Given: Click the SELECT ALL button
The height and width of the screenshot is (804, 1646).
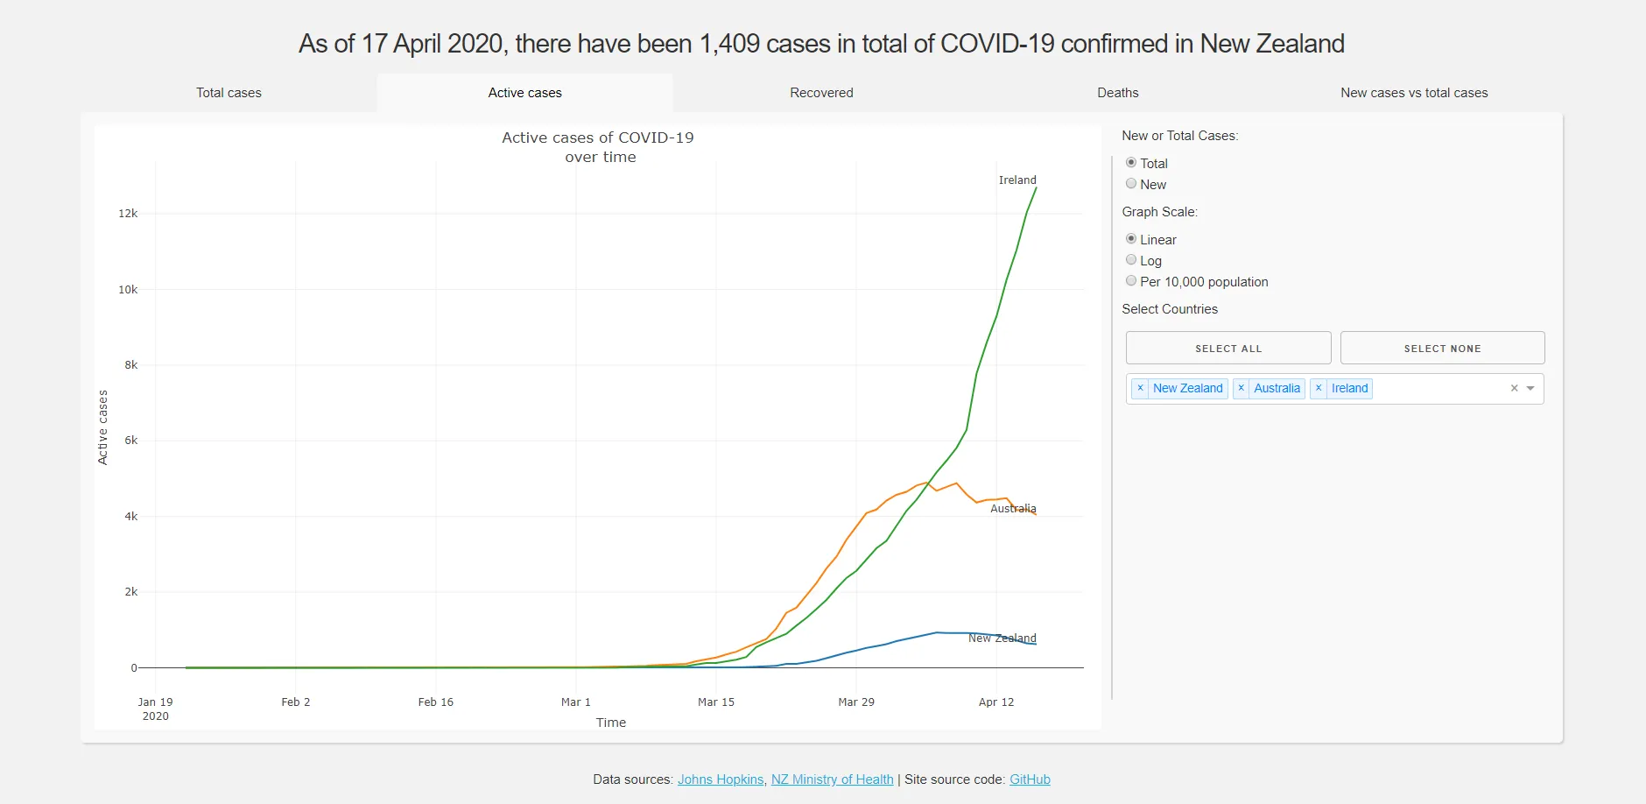Looking at the screenshot, I should tap(1228, 348).
